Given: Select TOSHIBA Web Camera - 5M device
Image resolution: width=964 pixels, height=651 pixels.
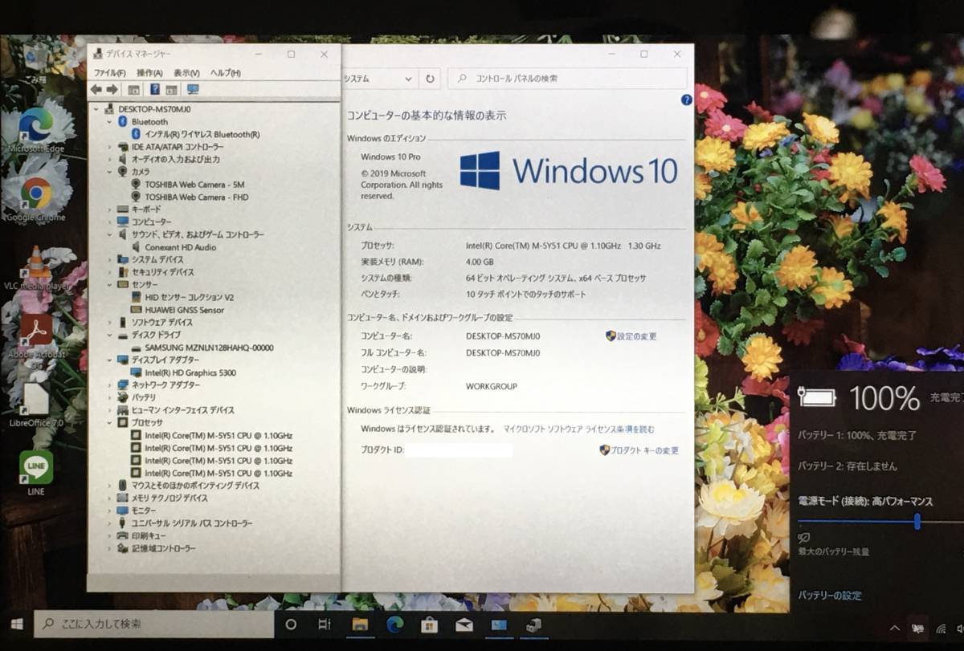Looking at the screenshot, I should pyautogui.click(x=194, y=184).
